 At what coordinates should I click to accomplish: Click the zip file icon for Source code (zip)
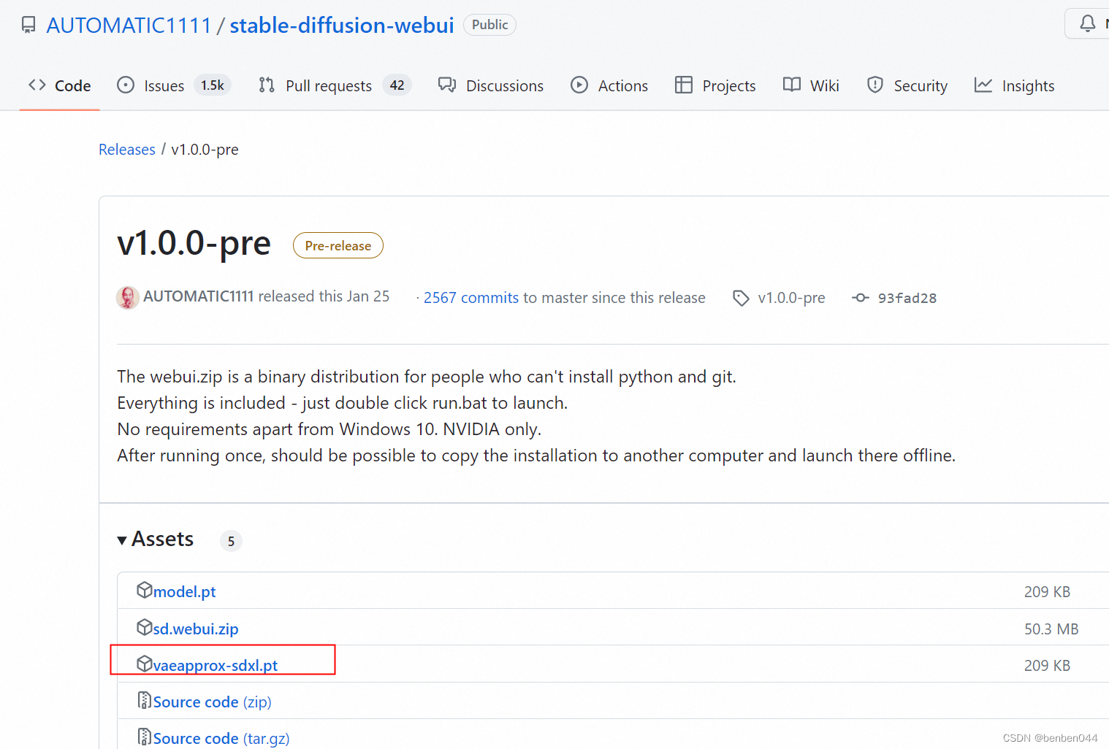[145, 700]
